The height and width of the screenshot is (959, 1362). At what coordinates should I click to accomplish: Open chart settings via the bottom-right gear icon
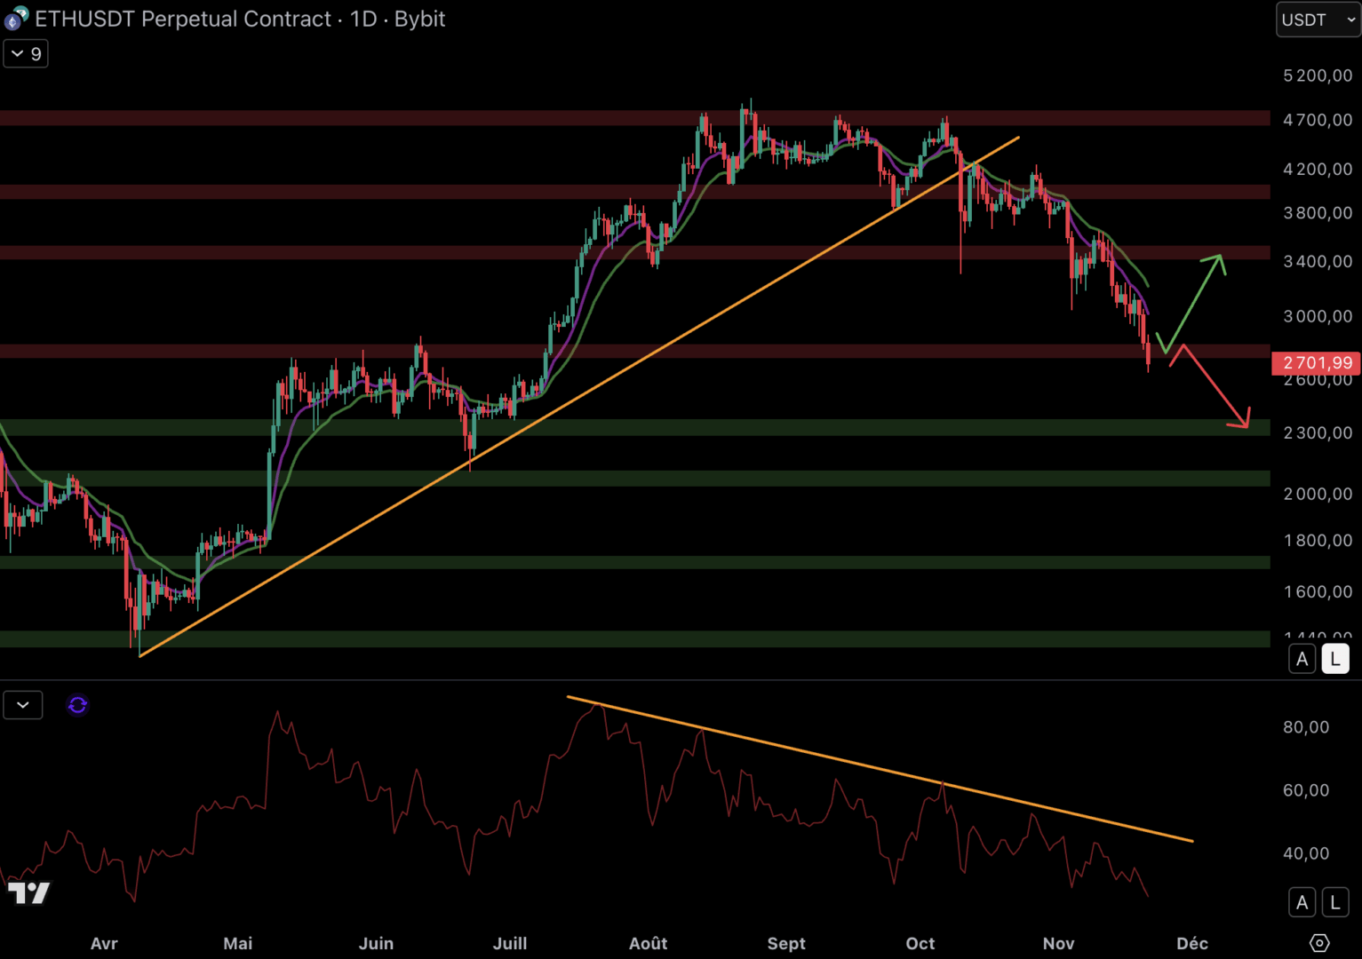(1319, 942)
